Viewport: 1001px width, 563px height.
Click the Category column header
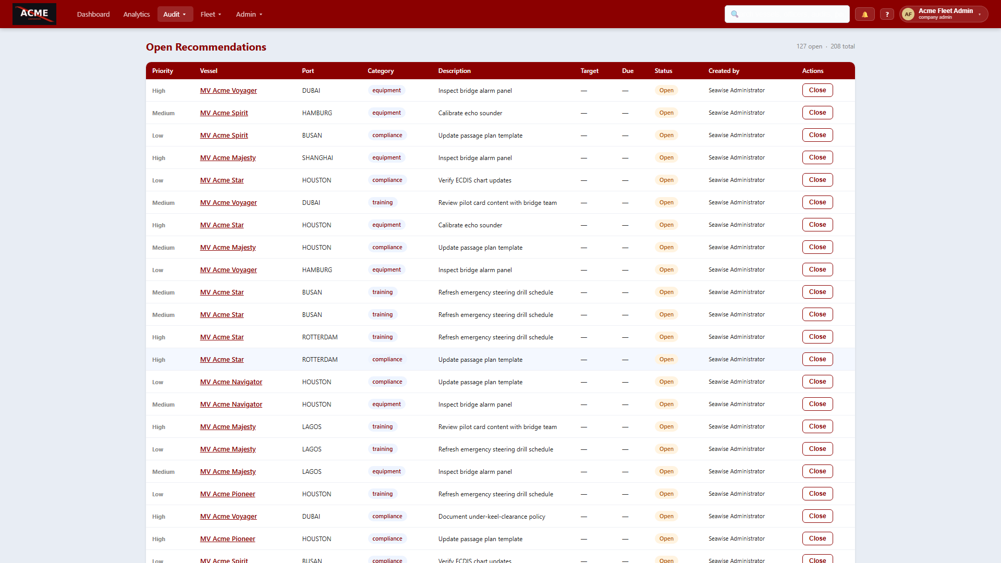381,71
